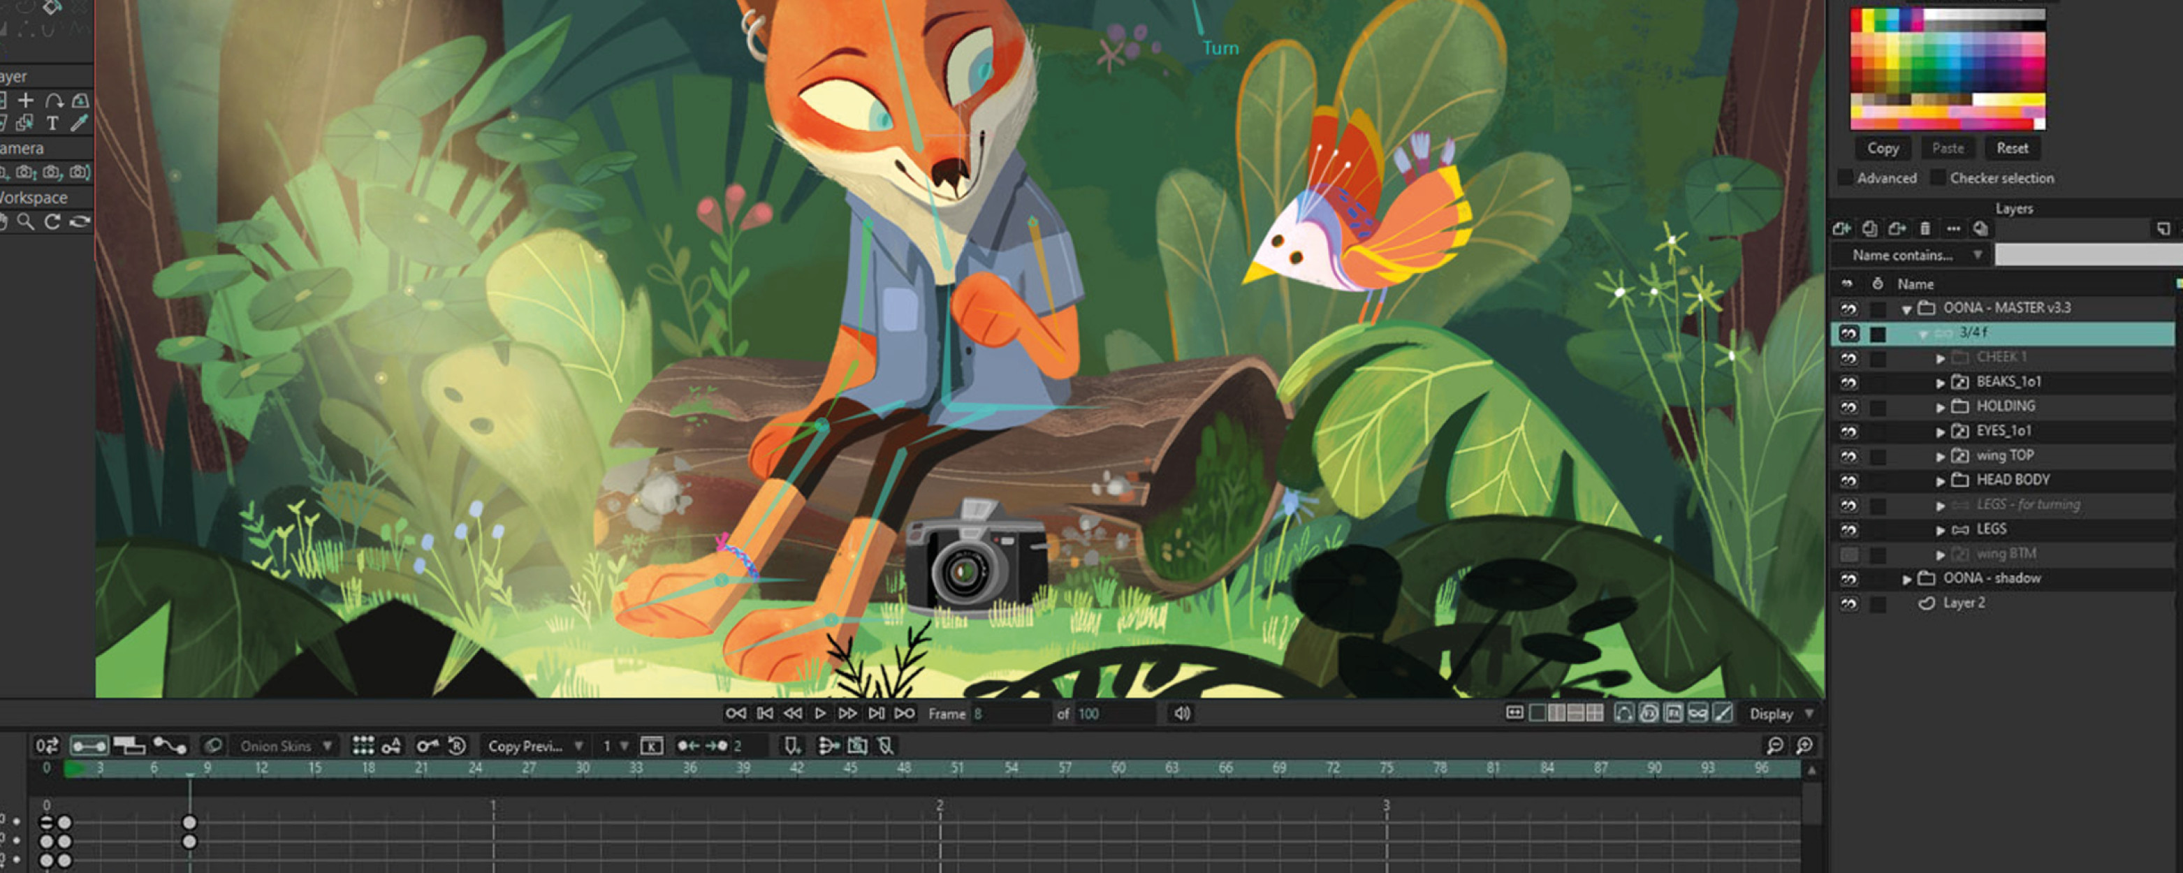
Task: Click the delete layer trash icon
Action: point(1925,229)
